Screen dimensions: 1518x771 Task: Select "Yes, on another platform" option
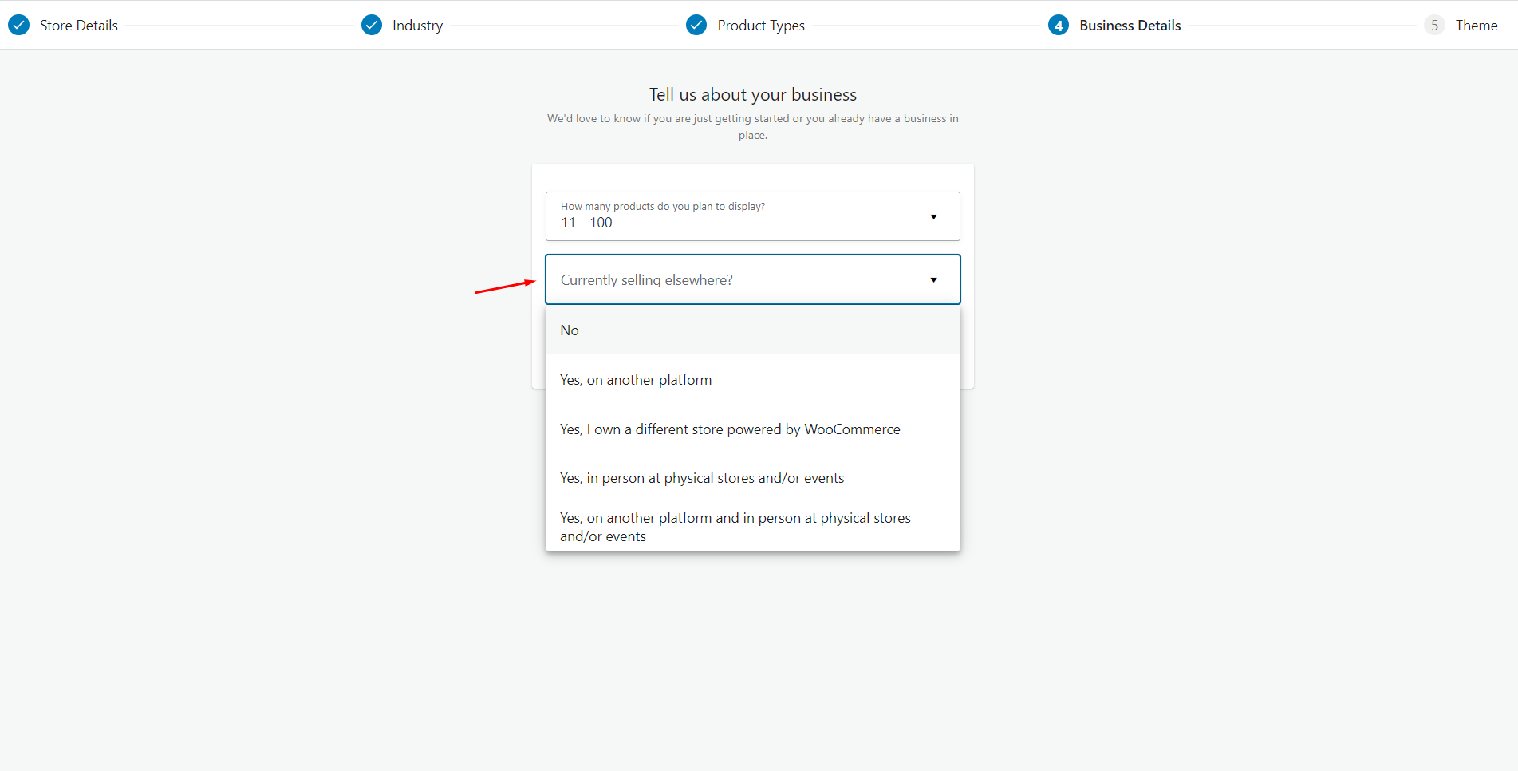(636, 380)
